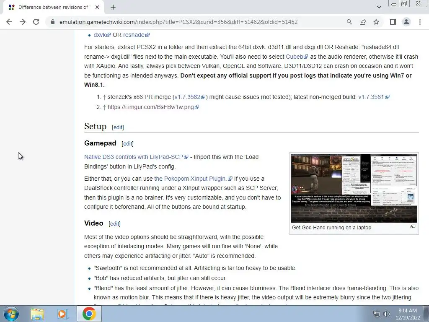The image size is (429, 322).
Task: Jump back via footnote 2 arrow
Action: pos(104,107)
